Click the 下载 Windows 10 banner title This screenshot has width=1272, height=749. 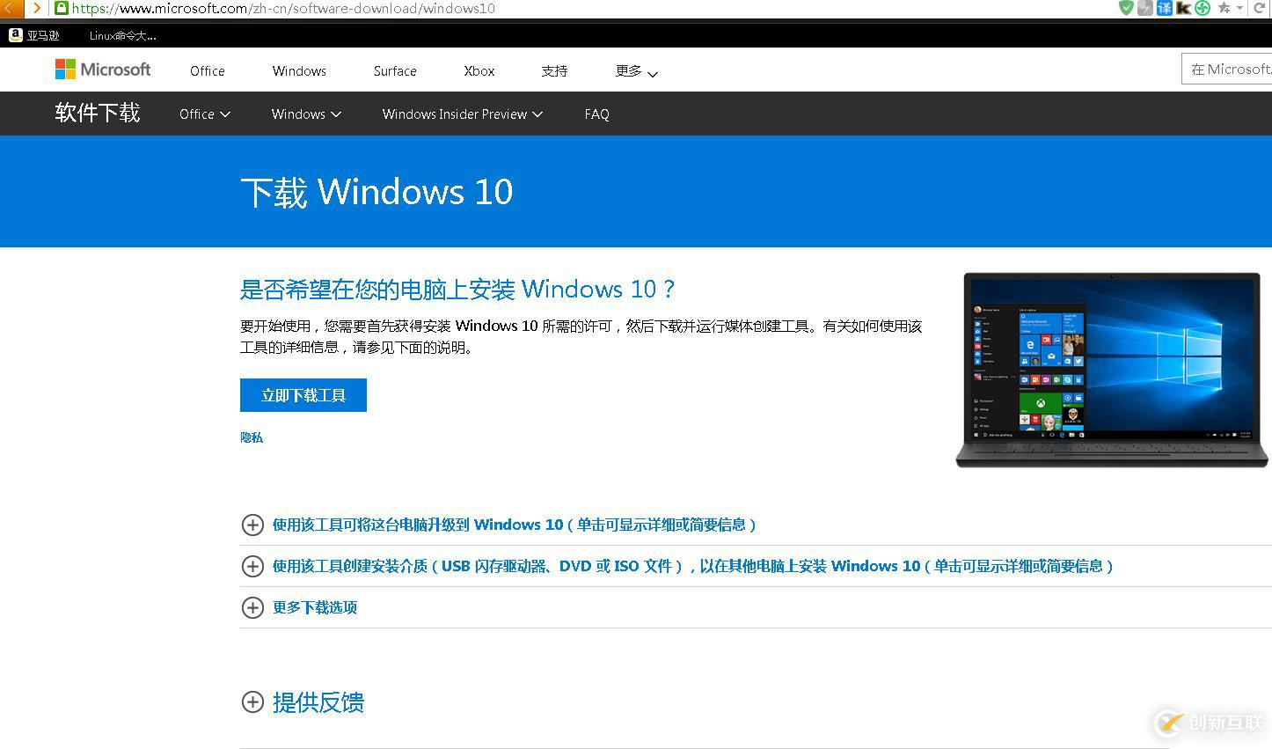point(376,192)
